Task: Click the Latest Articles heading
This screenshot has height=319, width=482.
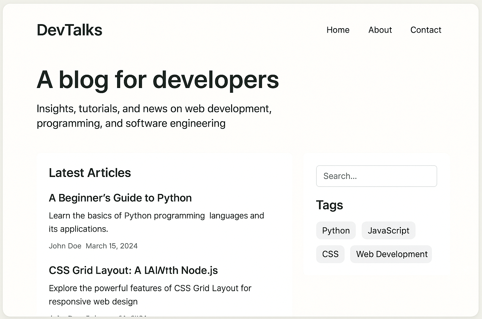Action: 90,173
